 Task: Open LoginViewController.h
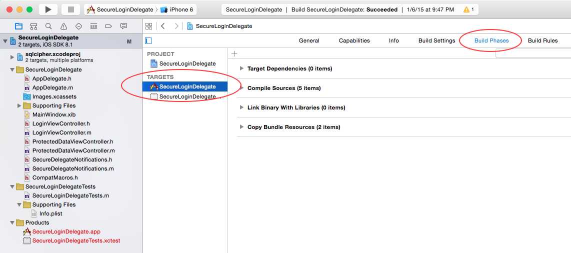pyautogui.click(x=61, y=124)
